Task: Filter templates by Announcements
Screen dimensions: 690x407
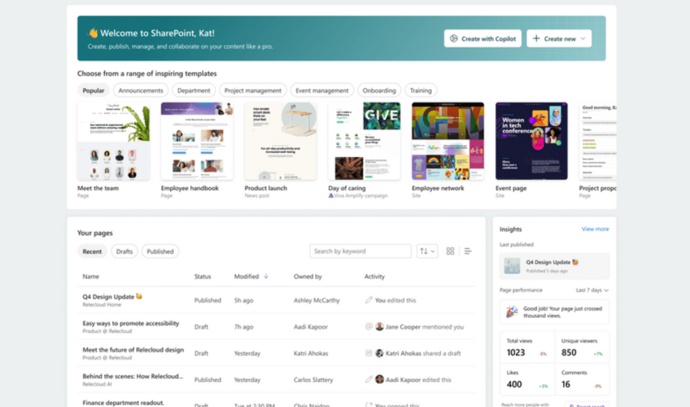Action: (141, 90)
